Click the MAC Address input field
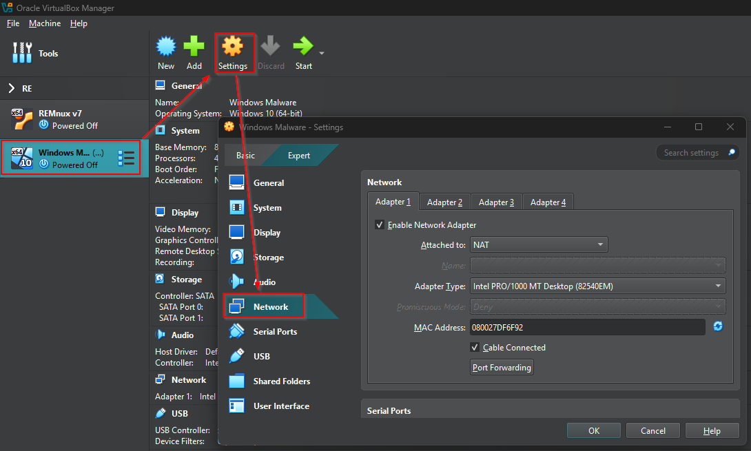The height and width of the screenshot is (451, 751). pos(588,327)
